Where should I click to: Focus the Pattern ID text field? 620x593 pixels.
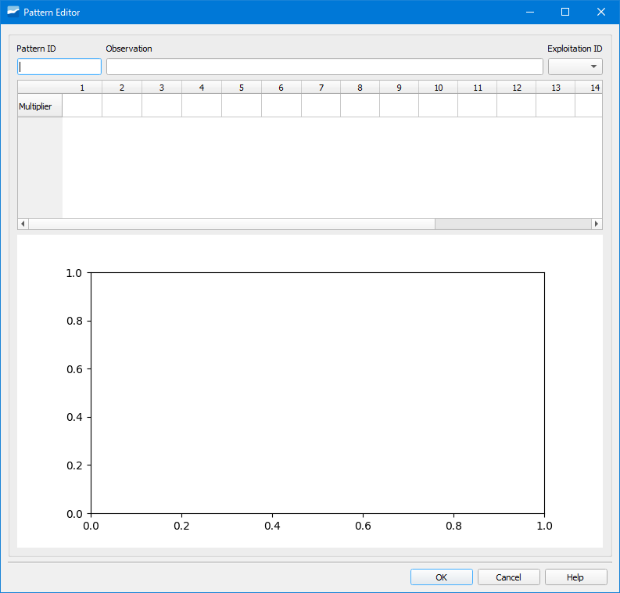pyautogui.click(x=59, y=66)
